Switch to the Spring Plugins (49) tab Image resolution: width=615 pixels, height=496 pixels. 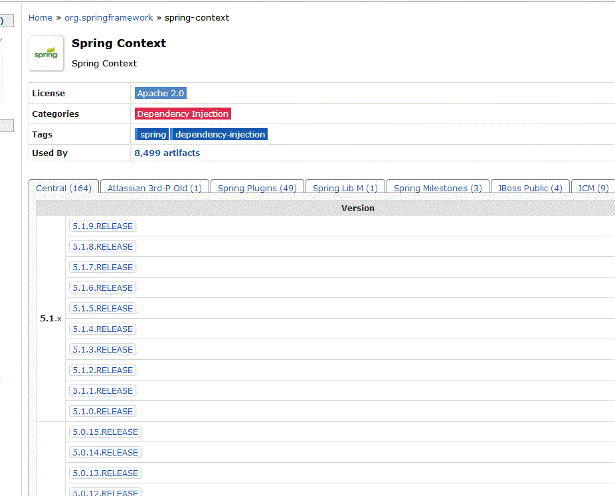pyautogui.click(x=256, y=188)
